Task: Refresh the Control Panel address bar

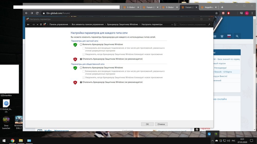Action: click(175, 25)
